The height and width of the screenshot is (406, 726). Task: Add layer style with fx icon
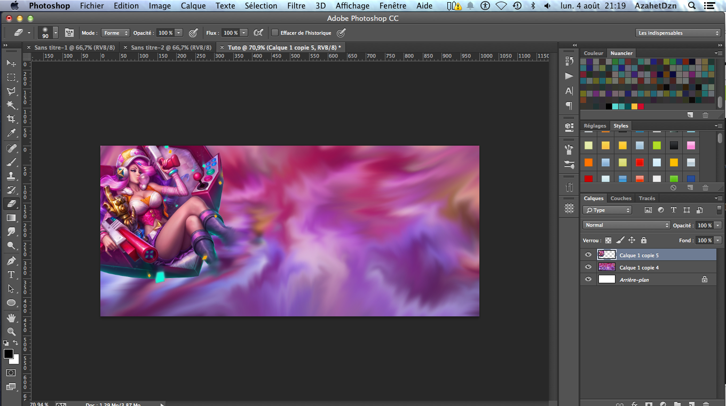coord(635,404)
